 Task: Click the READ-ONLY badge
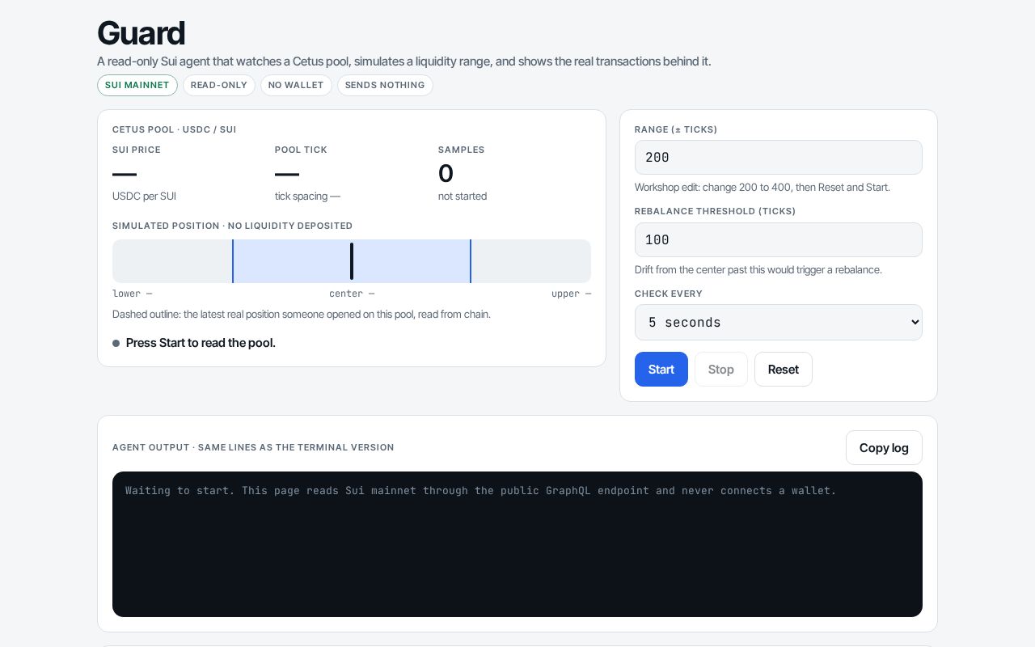click(x=219, y=85)
